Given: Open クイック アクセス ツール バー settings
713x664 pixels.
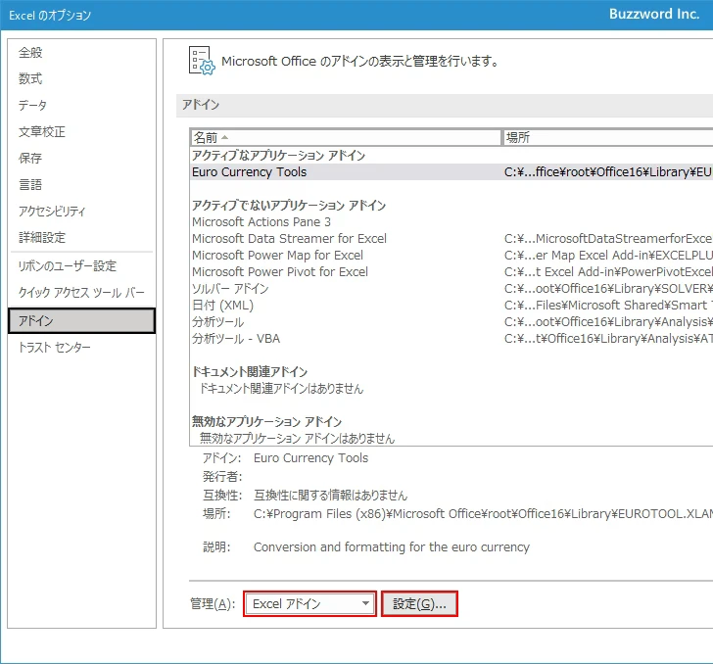Looking at the screenshot, I should point(82,292).
